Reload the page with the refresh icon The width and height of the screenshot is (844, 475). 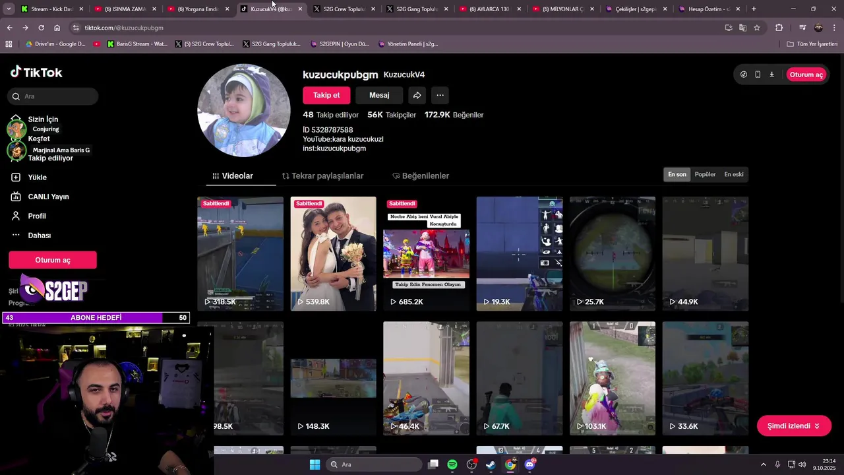pyautogui.click(x=41, y=28)
